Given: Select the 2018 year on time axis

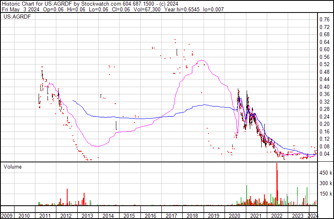Looking at the screenshot, I should click(x=192, y=216).
